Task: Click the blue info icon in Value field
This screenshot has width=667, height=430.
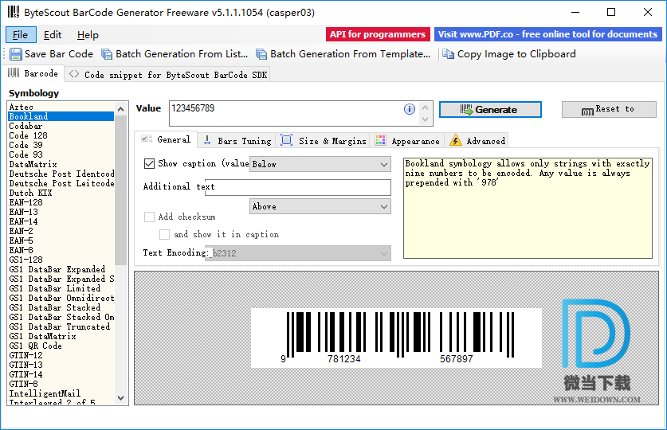Action: coord(410,109)
